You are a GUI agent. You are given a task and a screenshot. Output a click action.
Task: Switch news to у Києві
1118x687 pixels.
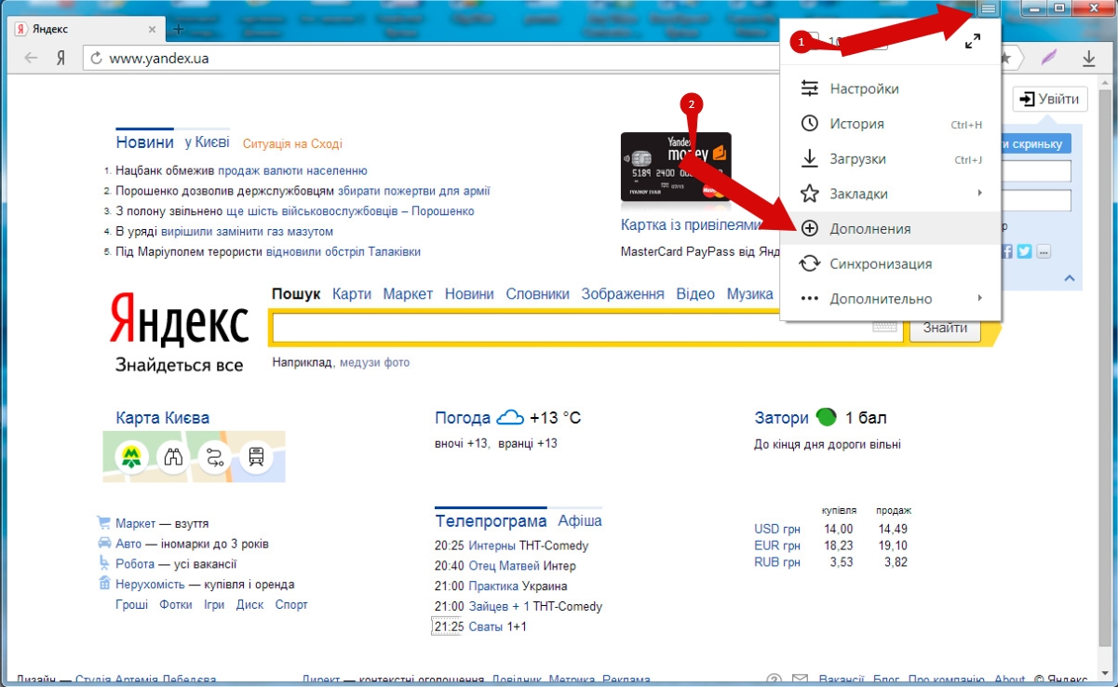(207, 142)
